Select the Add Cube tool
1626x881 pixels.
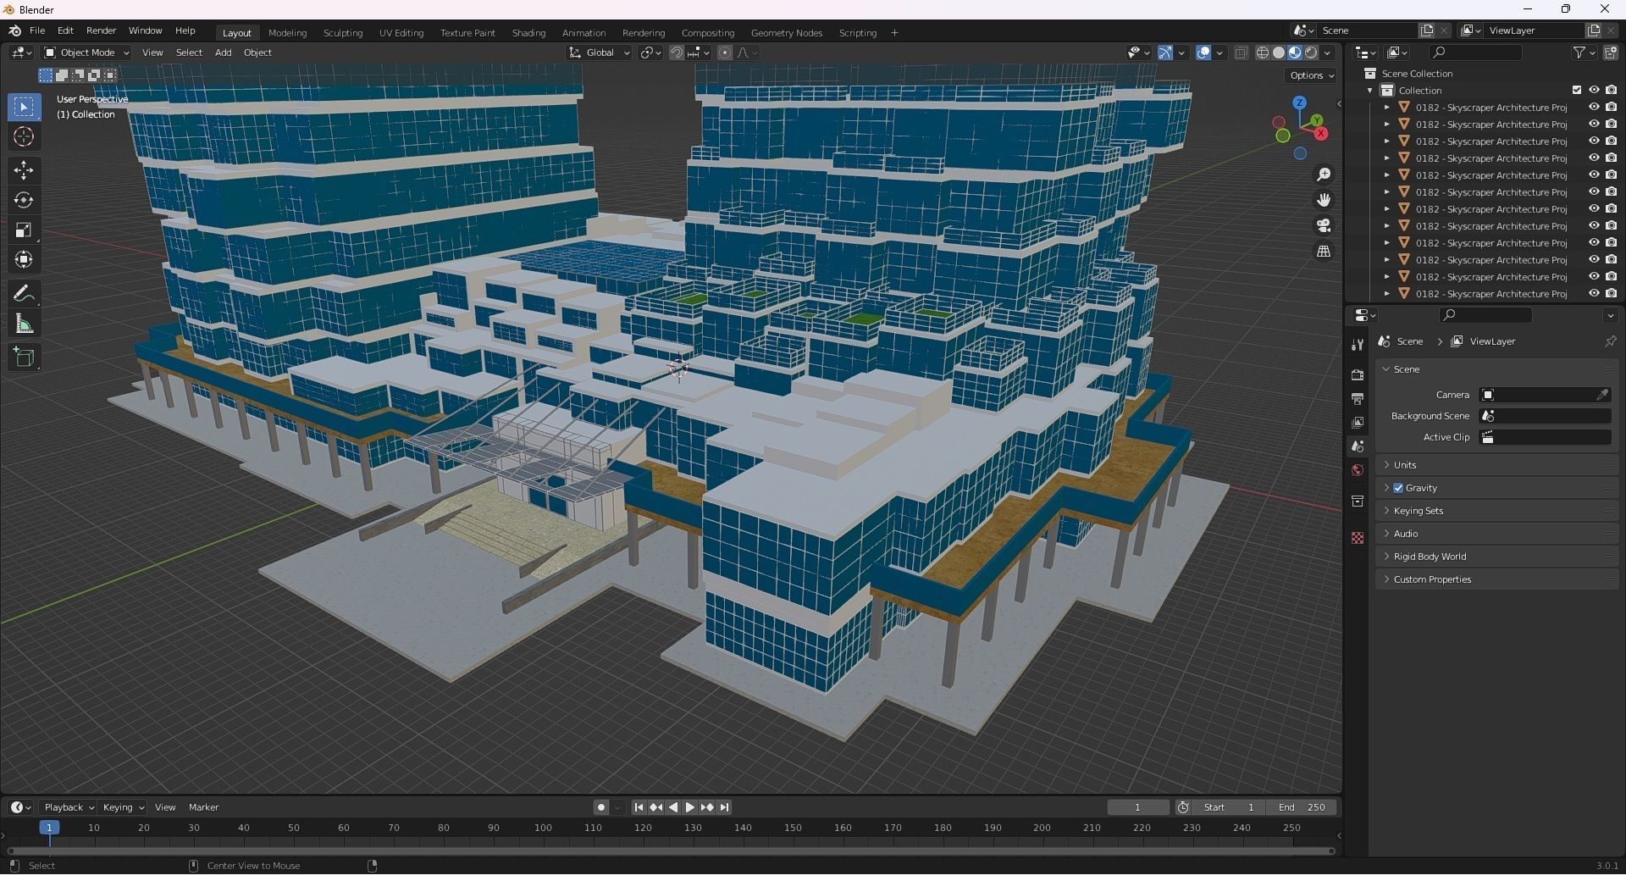tap(24, 357)
